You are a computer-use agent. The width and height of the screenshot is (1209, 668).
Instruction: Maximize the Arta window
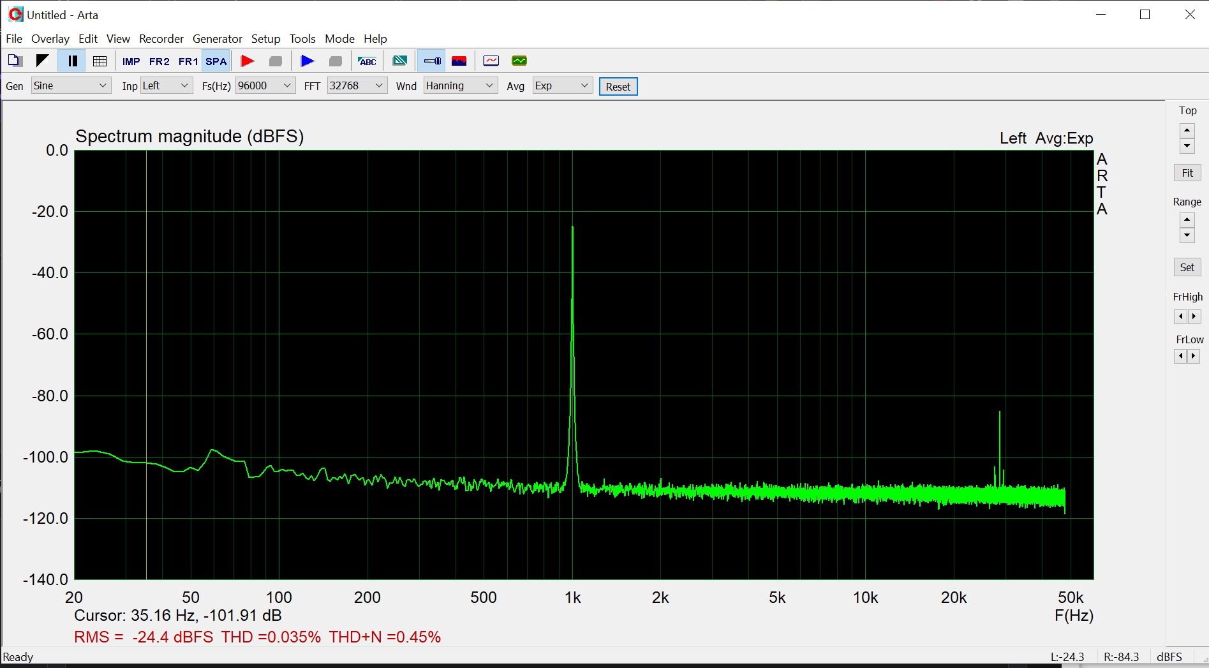pyautogui.click(x=1145, y=15)
